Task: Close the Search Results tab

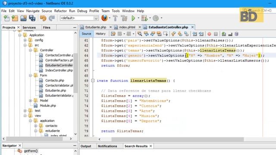Action: pyautogui.click(x=151, y=146)
